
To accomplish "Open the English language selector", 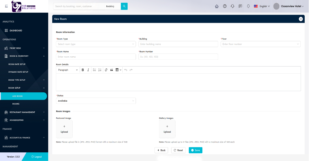I will (262, 6).
